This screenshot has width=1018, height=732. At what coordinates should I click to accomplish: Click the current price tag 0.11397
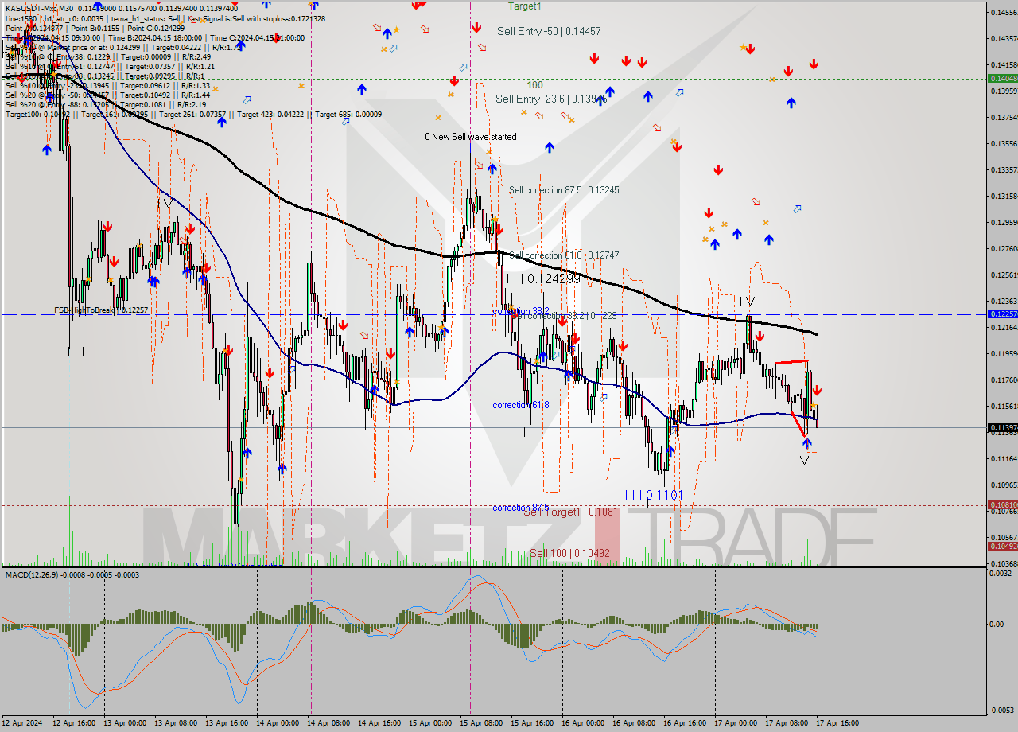click(x=1001, y=427)
